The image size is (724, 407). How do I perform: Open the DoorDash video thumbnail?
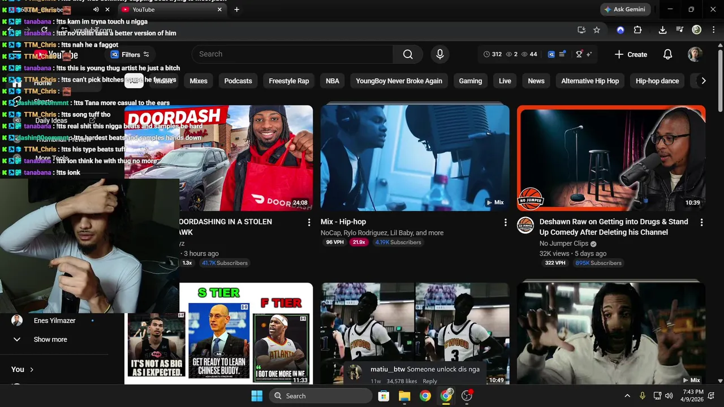point(218,158)
